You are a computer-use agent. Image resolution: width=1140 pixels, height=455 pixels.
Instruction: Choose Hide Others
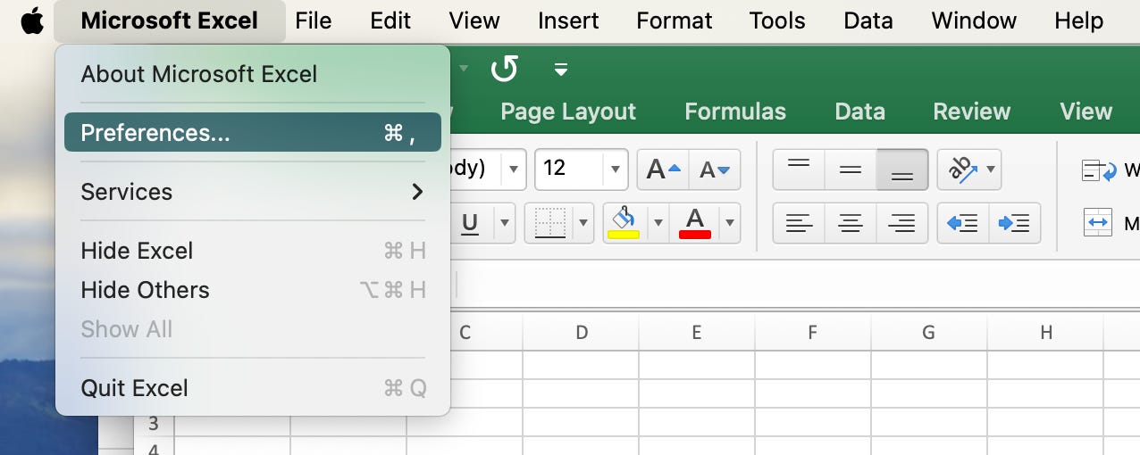coord(253,290)
